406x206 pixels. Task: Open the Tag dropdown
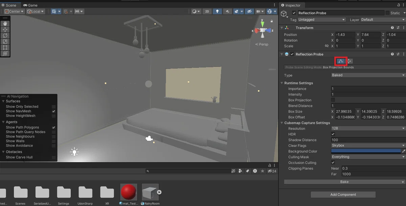point(322,20)
